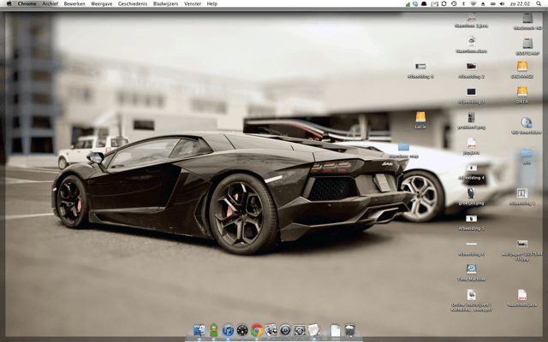This screenshot has height=342, width=548.
Task: Select the Time Machine desktop drive icon
Action: coord(471,269)
